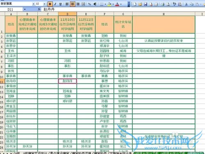
Task: Open Print Preview
Action: pos(168,4)
